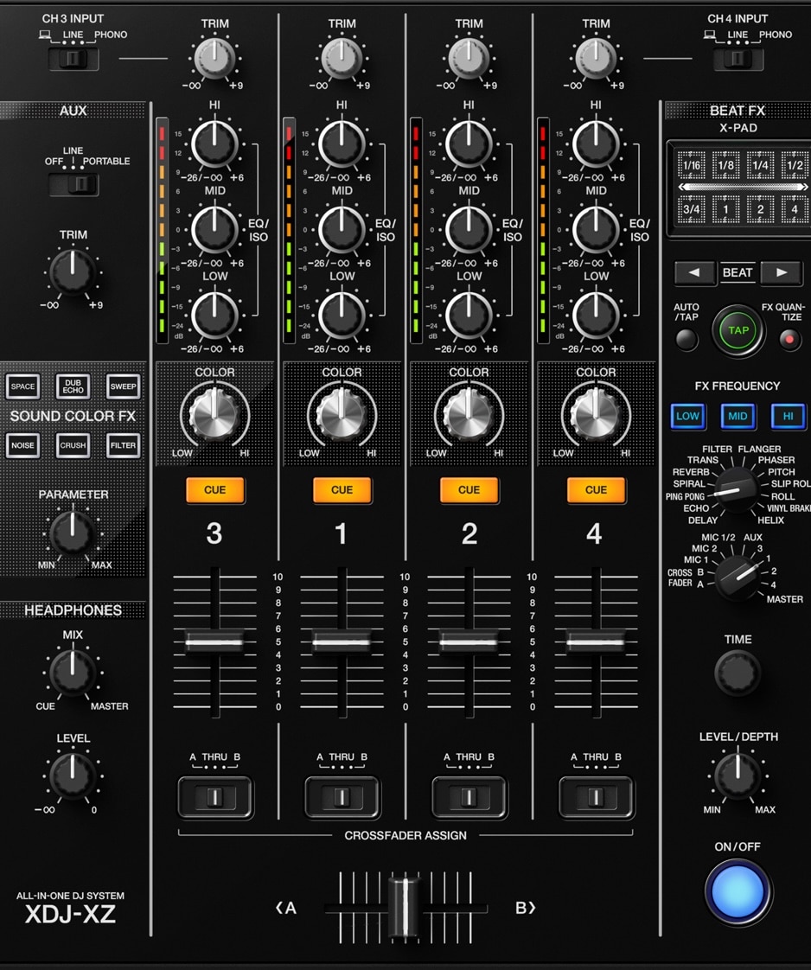Tap the green TAP tempo button
This screenshot has width=811, height=970.
(738, 330)
